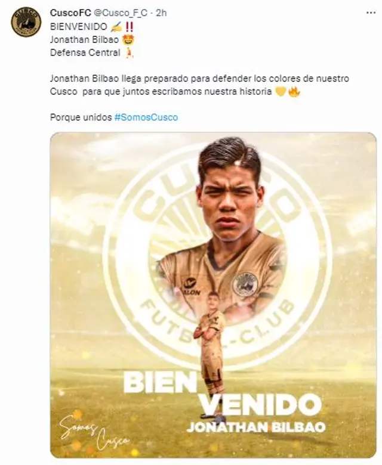This screenshot has width=382, height=465.
Task: Click the CuscoFC profile avatar
Action: click(26, 22)
